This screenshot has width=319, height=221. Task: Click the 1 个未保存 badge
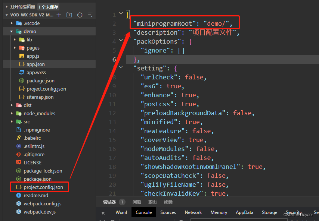click(49, 7)
